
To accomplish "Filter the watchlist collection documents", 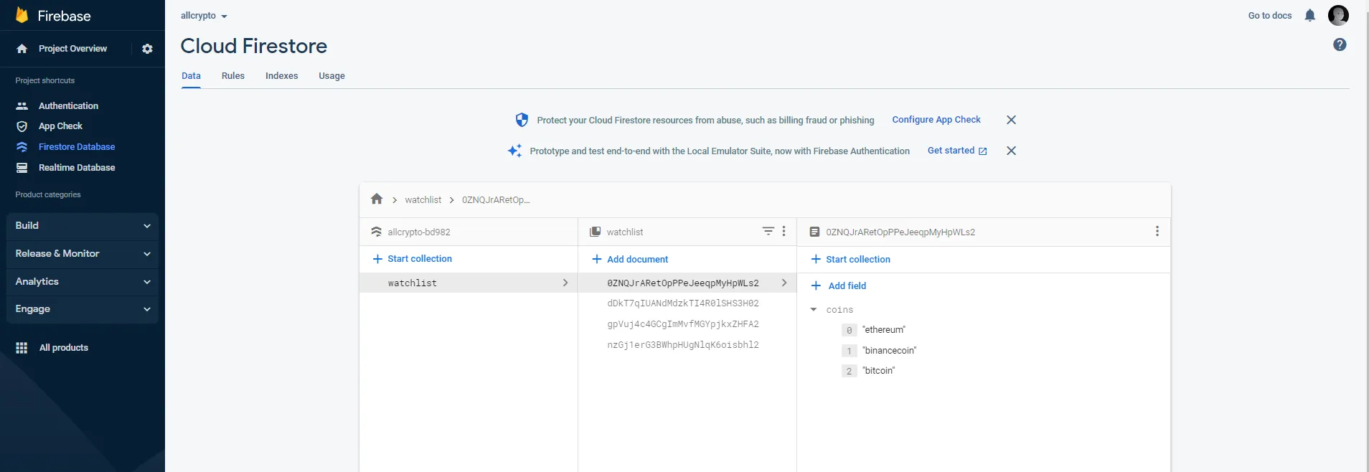I will [x=768, y=231].
